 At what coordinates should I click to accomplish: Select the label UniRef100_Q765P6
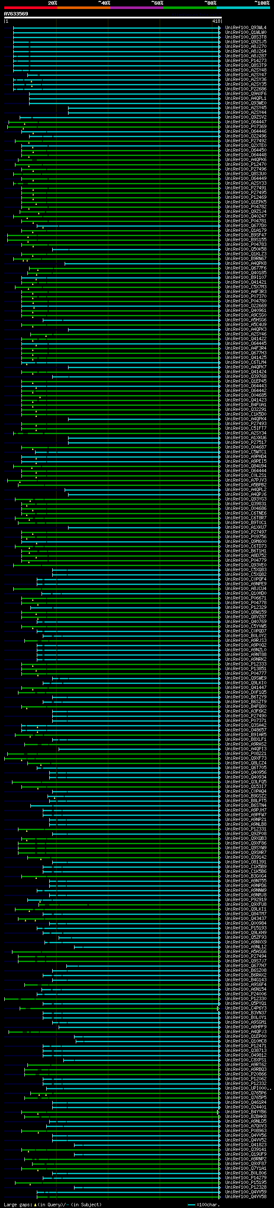click(x=246, y=1093)
